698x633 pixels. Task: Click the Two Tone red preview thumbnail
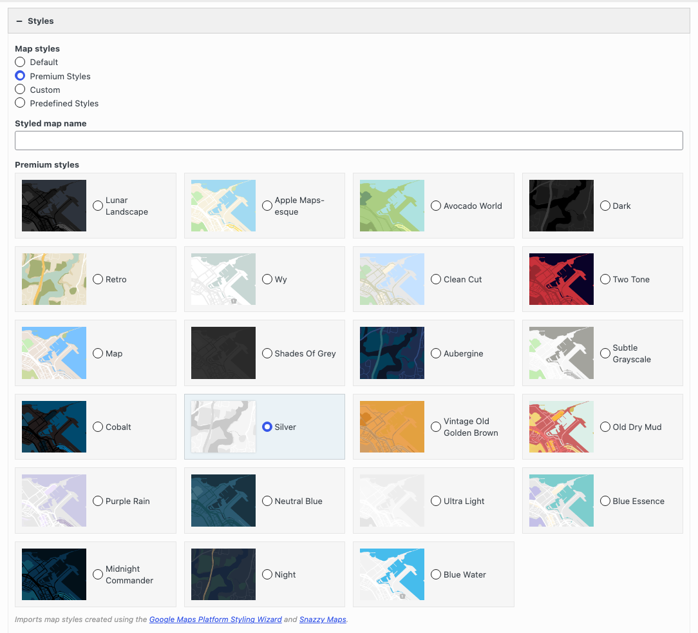[561, 279]
